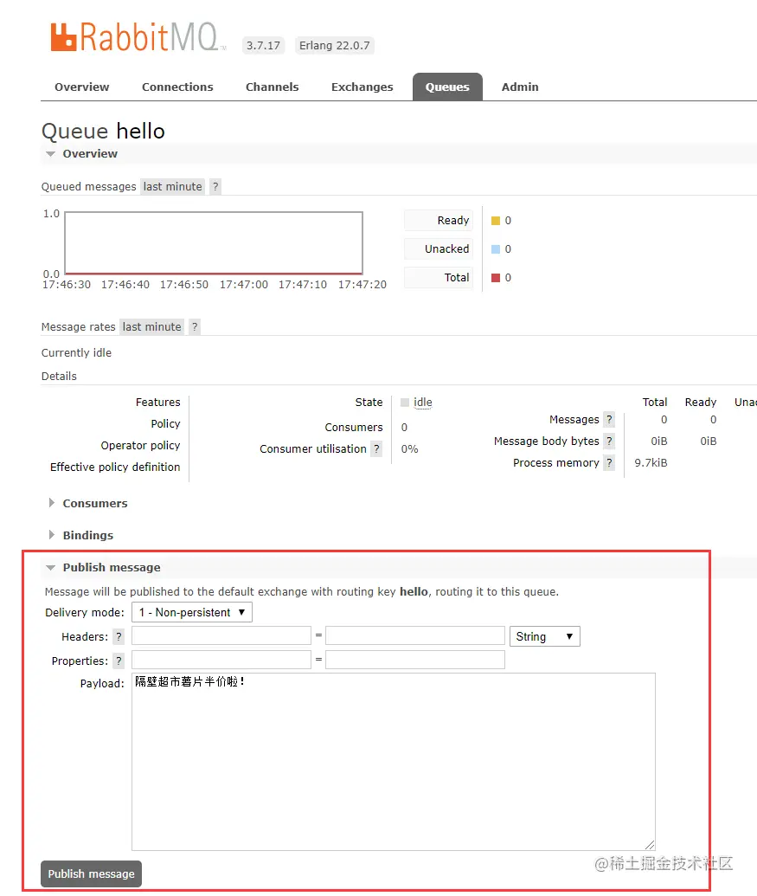
Task: Click the idle state label
Action: 423,403
